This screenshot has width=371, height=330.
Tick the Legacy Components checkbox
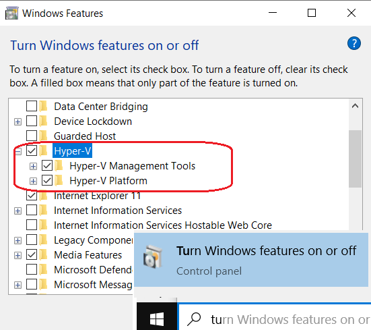[x=32, y=240]
